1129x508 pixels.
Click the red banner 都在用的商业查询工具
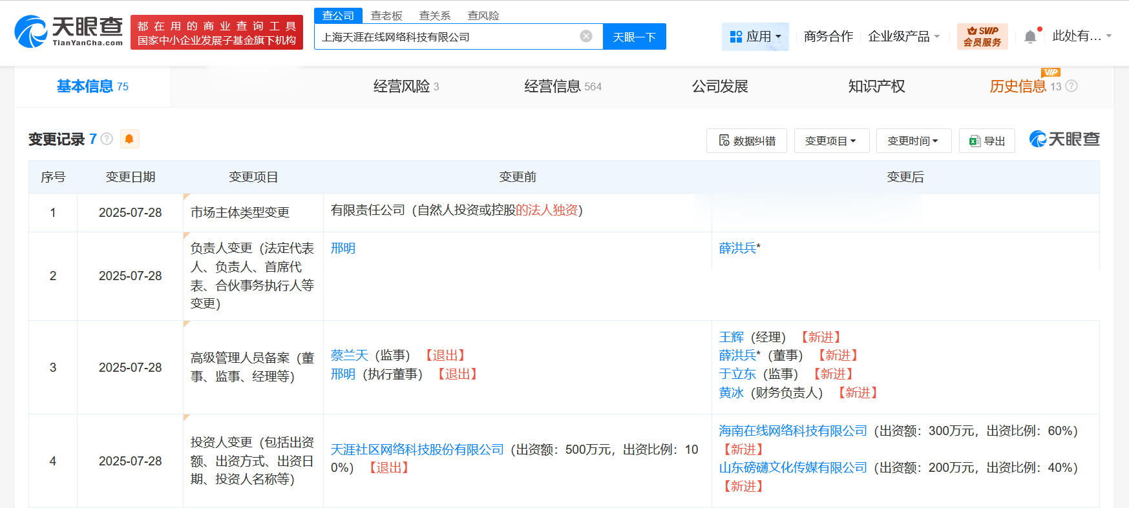(x=216, y=32)
